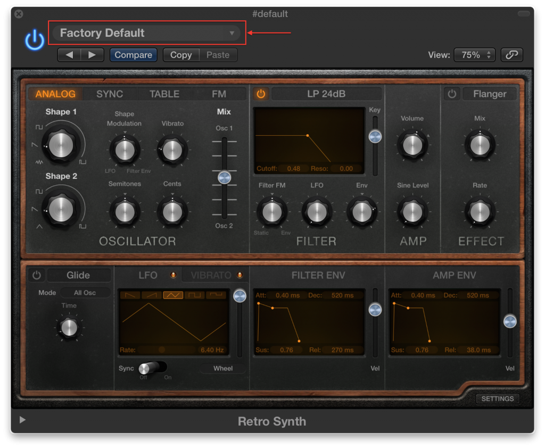Click the filter cutoff point in display
Viewport: 545px width, 448px height.
(308, 135)
